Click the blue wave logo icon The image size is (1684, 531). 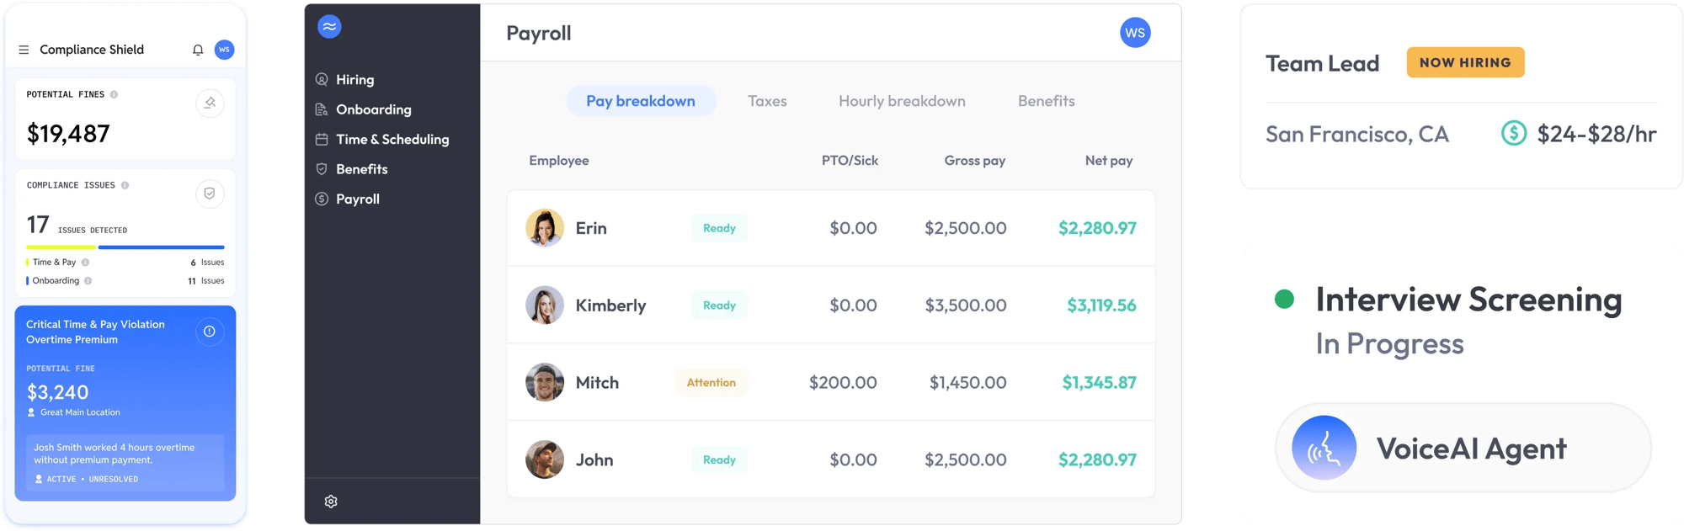pos(329,27)
